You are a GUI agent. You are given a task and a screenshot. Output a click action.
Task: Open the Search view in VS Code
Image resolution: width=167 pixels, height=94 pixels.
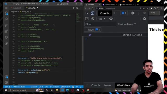click(6, 19)
